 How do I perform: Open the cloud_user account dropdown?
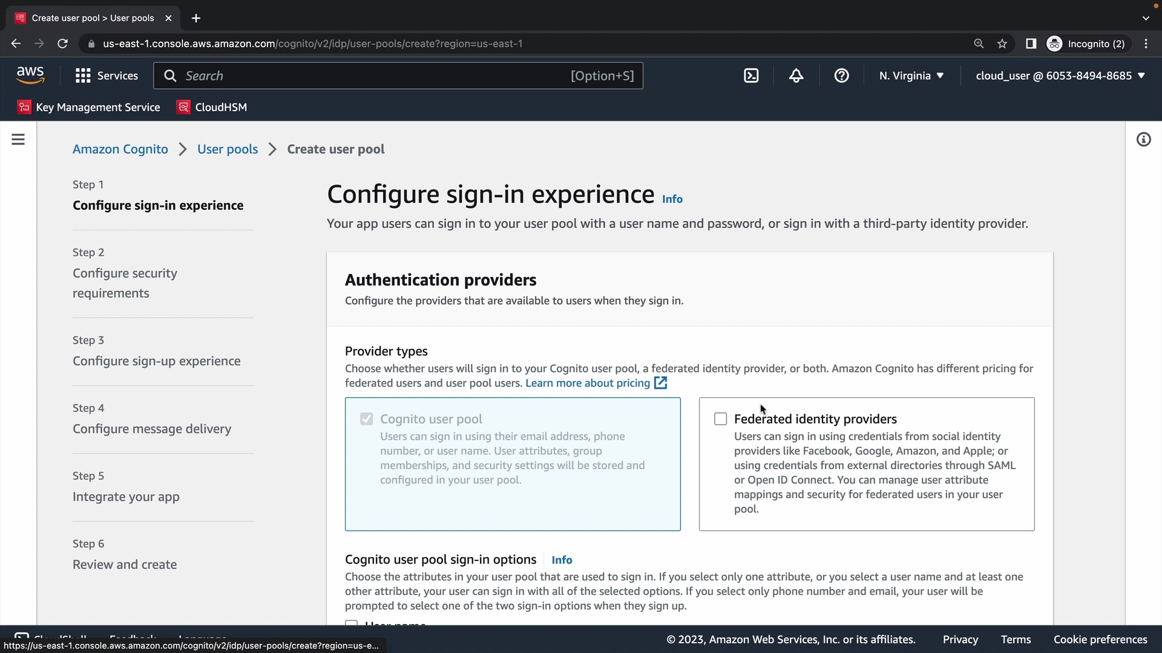(x=1060, y=76)
